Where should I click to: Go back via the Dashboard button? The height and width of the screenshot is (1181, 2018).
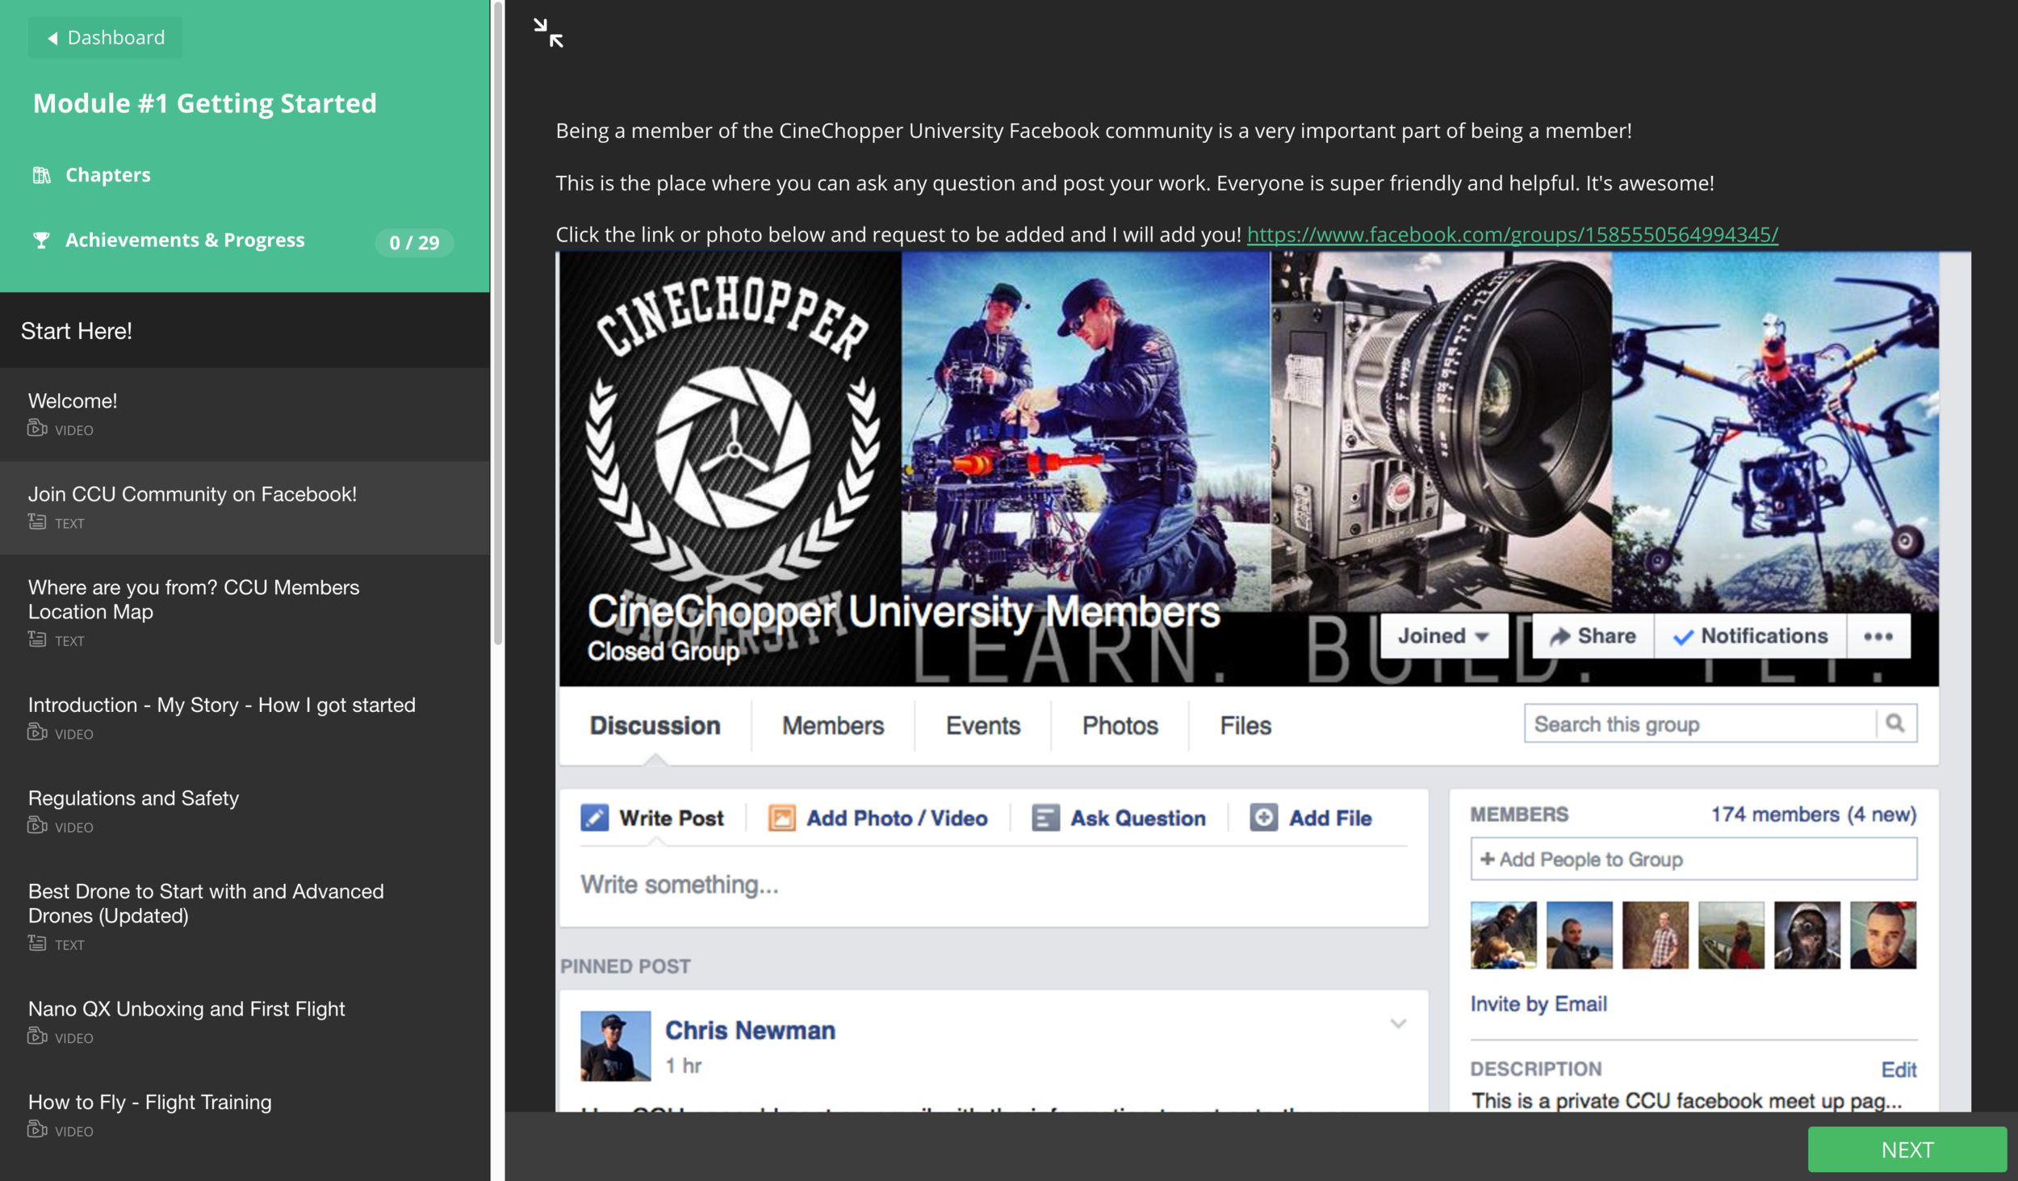tap(106, 37)
